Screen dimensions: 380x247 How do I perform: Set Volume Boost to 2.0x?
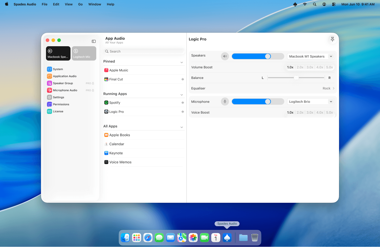pyautogui.click(x=300, y=67)
